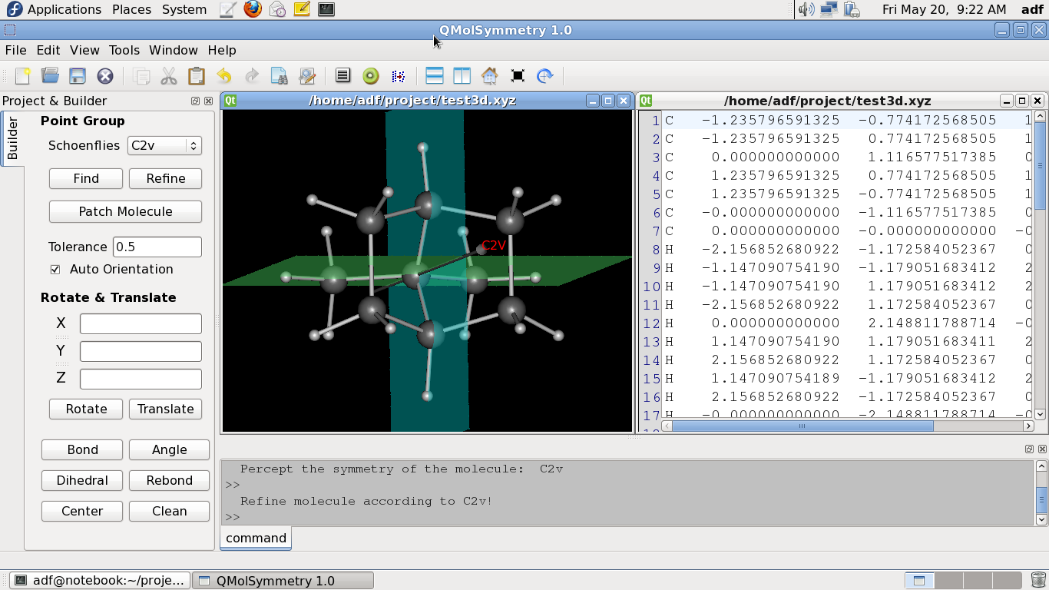1049x590 pixels.
Task: Click the horizontal scrollbar of the xyz editor
Action: [x=802, y=426]
